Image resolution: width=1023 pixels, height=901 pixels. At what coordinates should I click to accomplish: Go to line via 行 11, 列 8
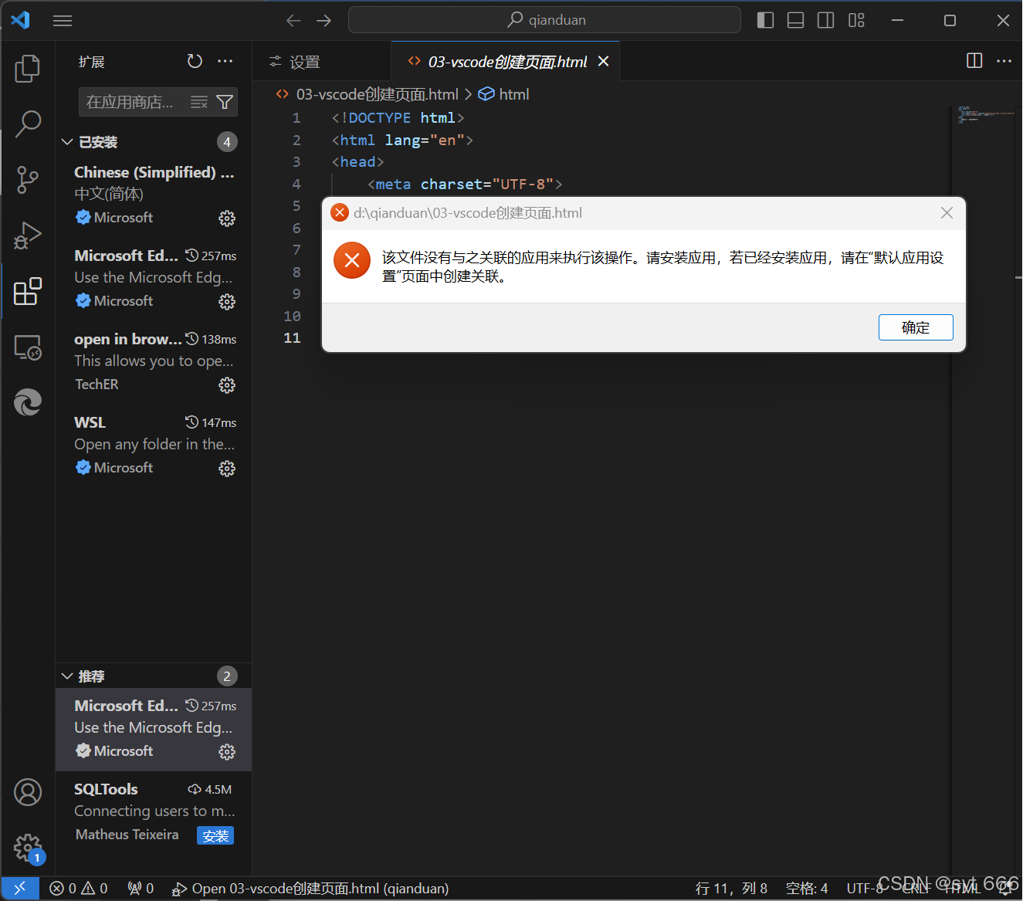point(731,889)
